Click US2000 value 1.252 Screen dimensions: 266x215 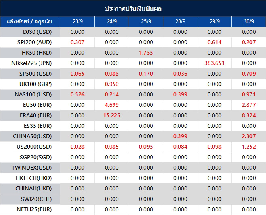249,147
